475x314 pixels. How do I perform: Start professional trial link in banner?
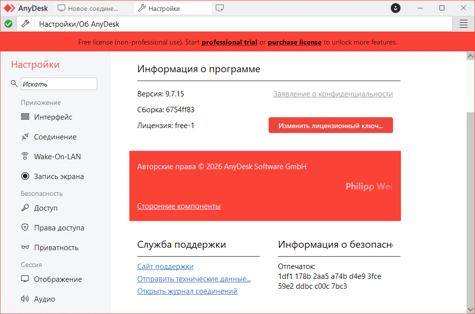pyautogui.click(x=229, y=42)
